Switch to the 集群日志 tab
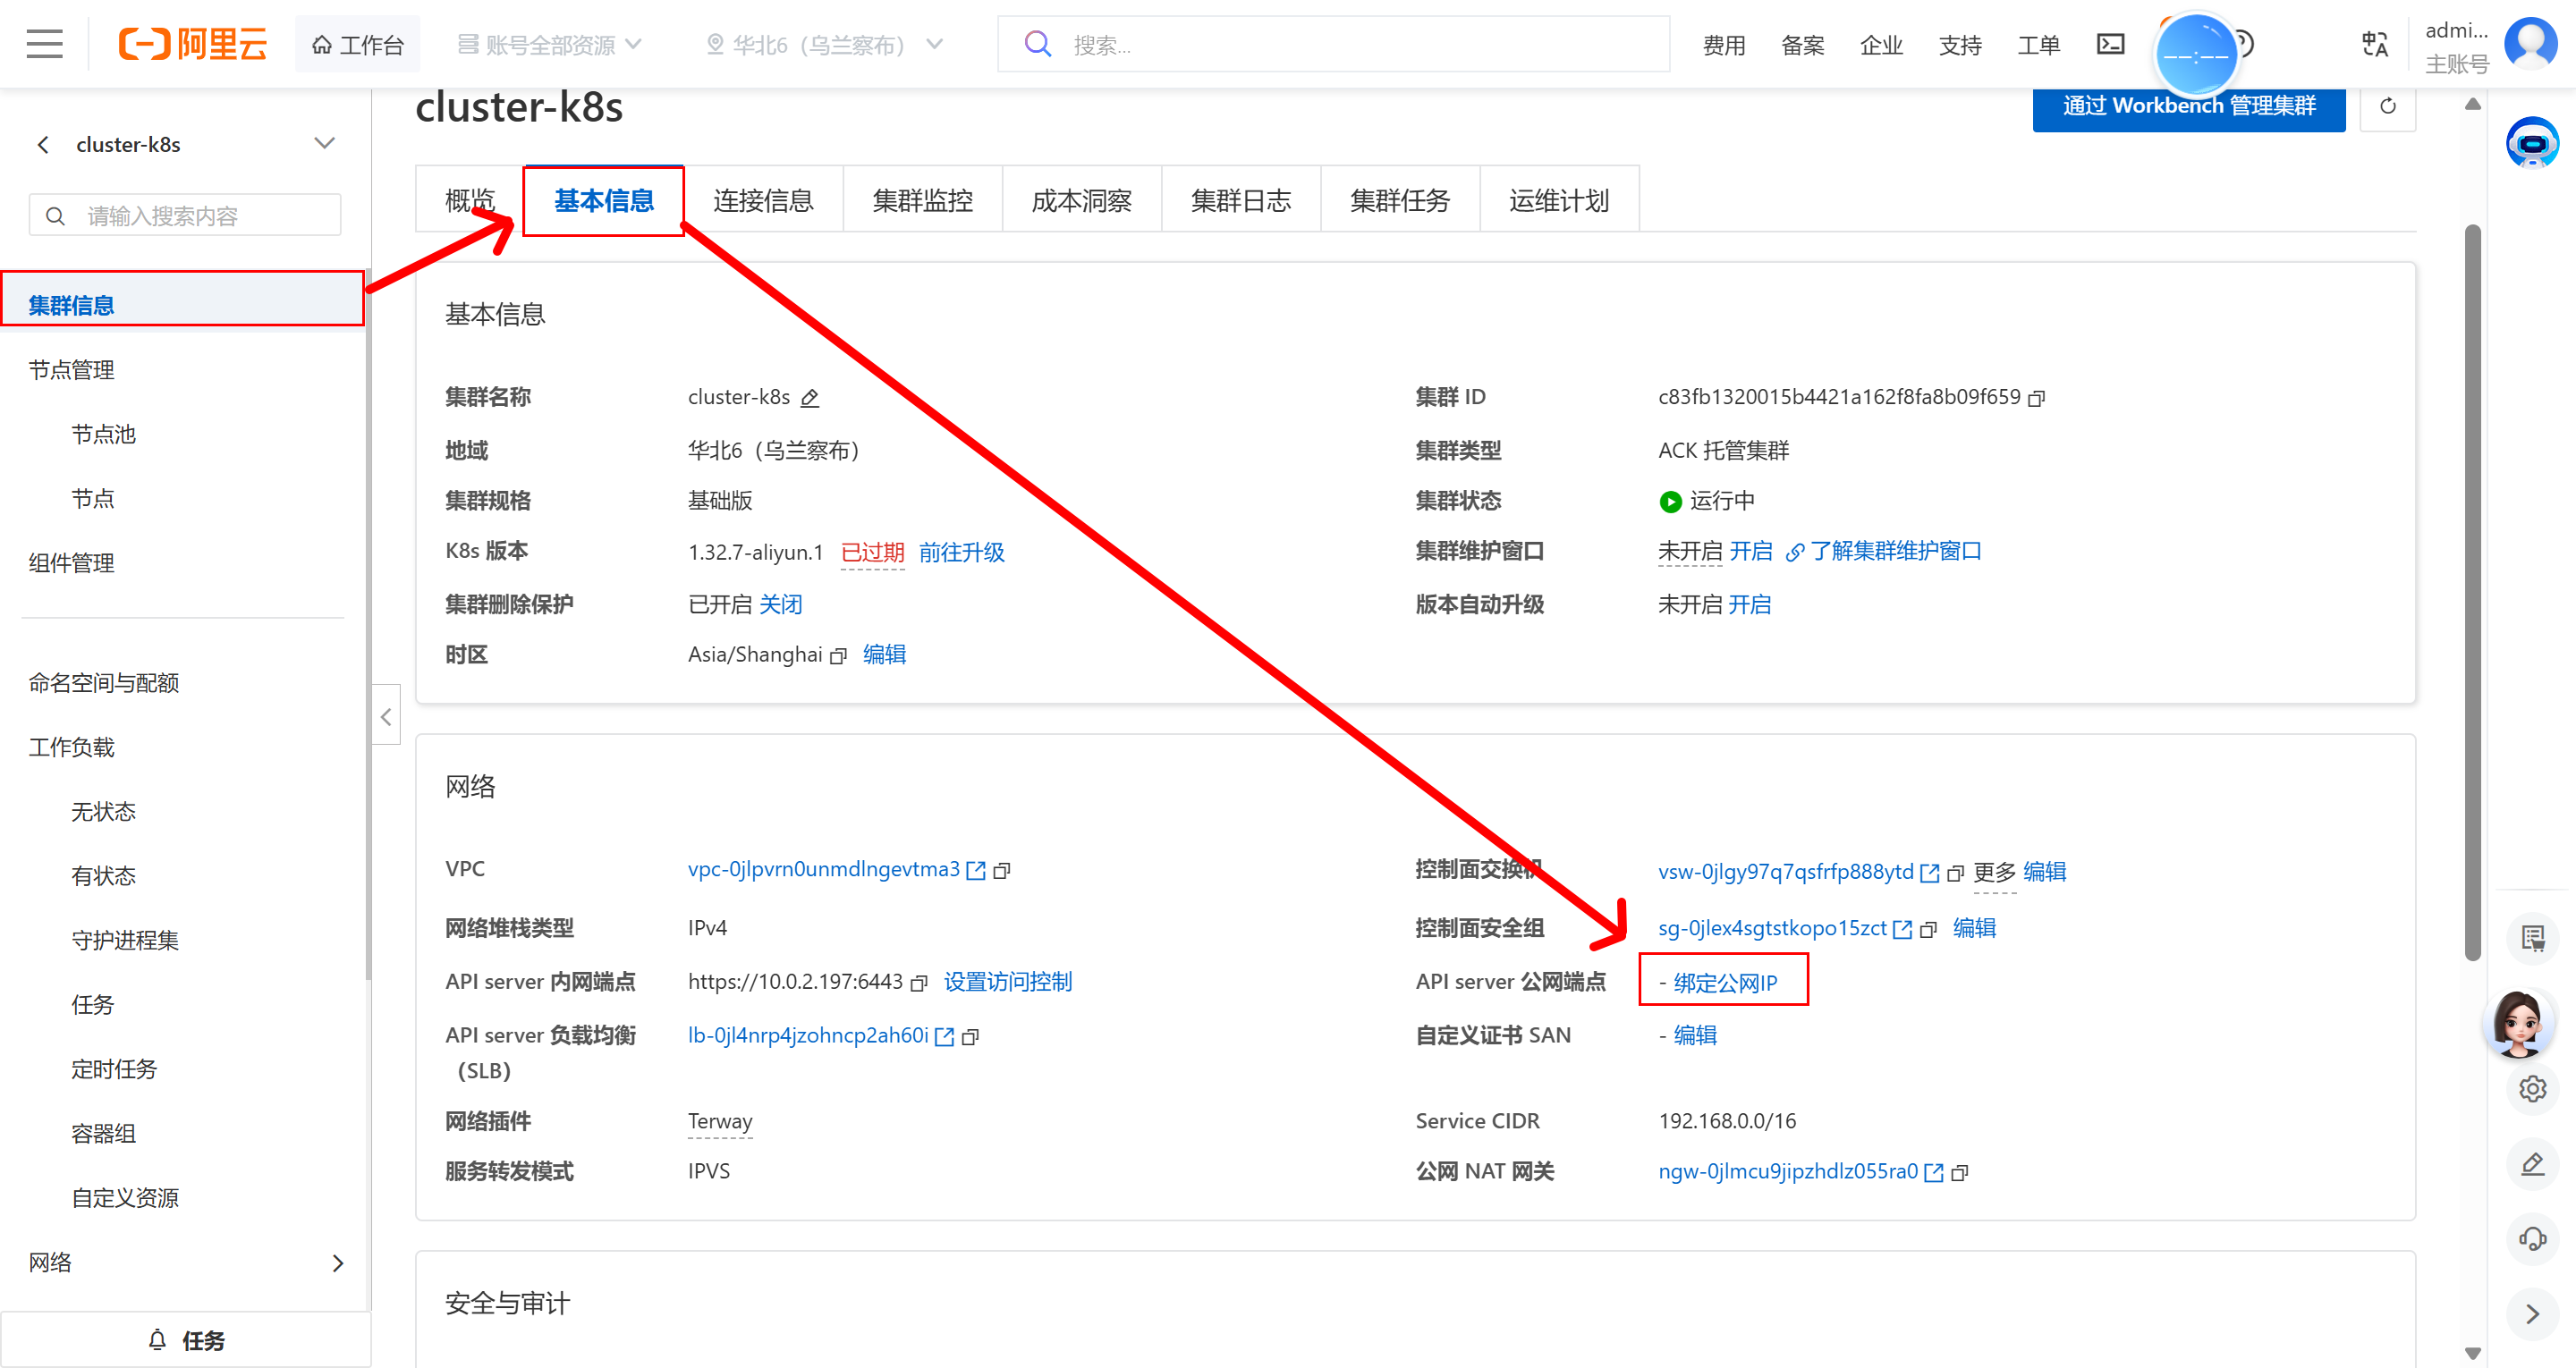Viewport: 2576px width, 1368px height. pos(1241,200)
